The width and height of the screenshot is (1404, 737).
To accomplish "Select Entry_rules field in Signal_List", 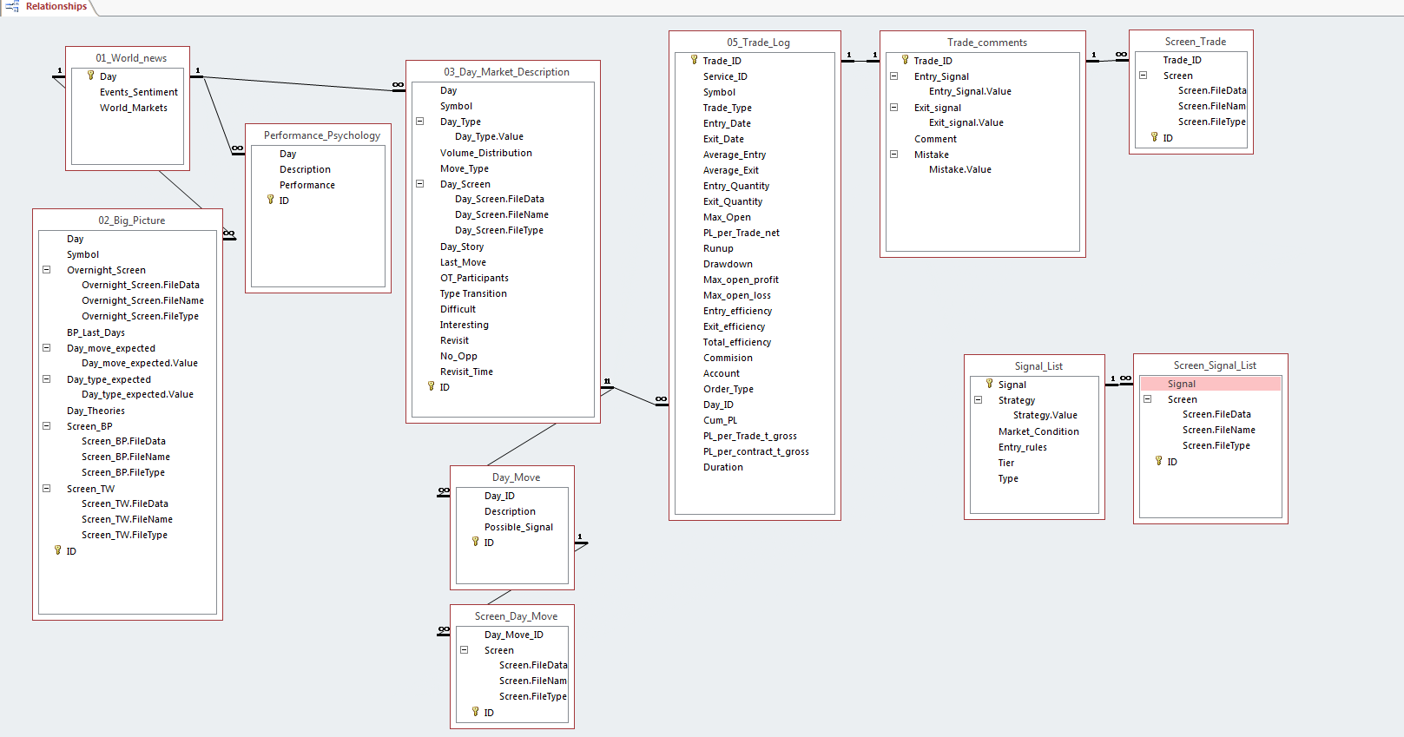I will (1023, 447).
